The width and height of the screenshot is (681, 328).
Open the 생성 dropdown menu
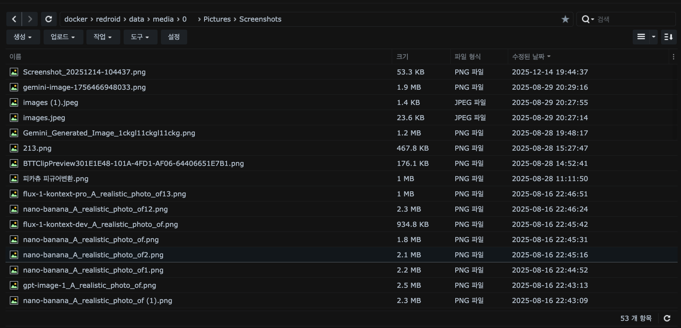(23, 37)
